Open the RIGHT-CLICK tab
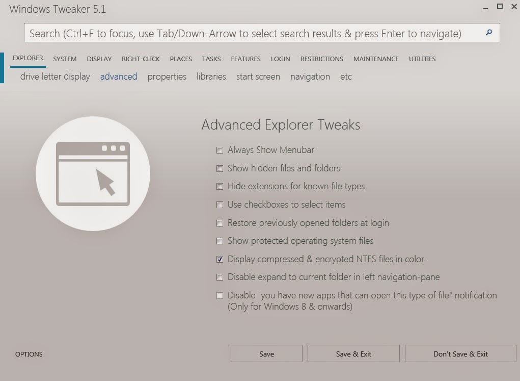Screen dimensions: 520x381 click(x=141, y=59)
